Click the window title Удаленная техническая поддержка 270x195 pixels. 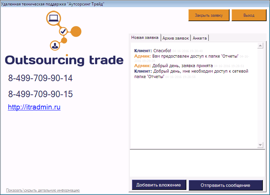coord(52,4)
